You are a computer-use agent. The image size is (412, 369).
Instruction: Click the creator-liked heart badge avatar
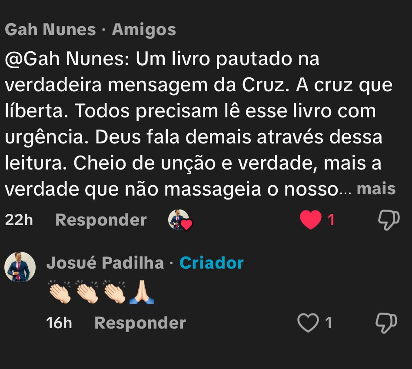181,221
